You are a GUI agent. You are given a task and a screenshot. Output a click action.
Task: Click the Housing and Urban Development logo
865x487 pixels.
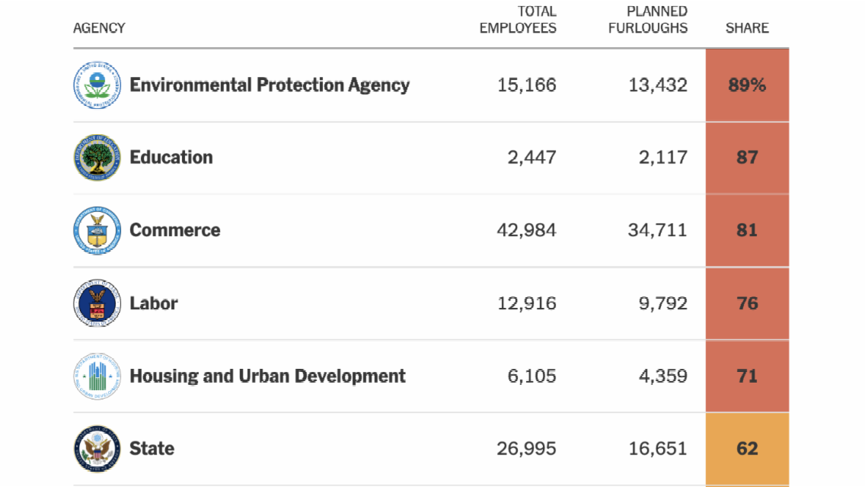(97, 376)
